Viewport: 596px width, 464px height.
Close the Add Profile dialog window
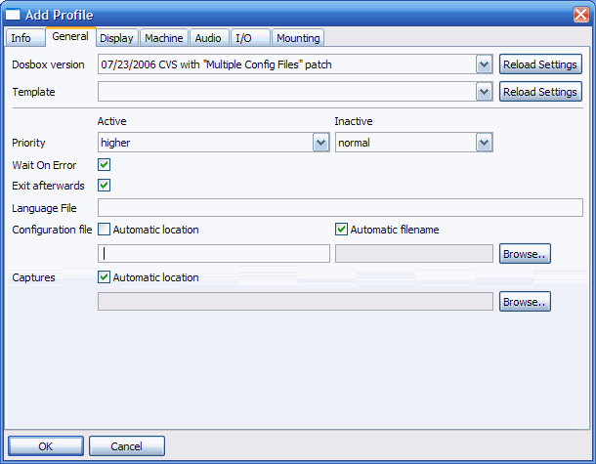580,14
